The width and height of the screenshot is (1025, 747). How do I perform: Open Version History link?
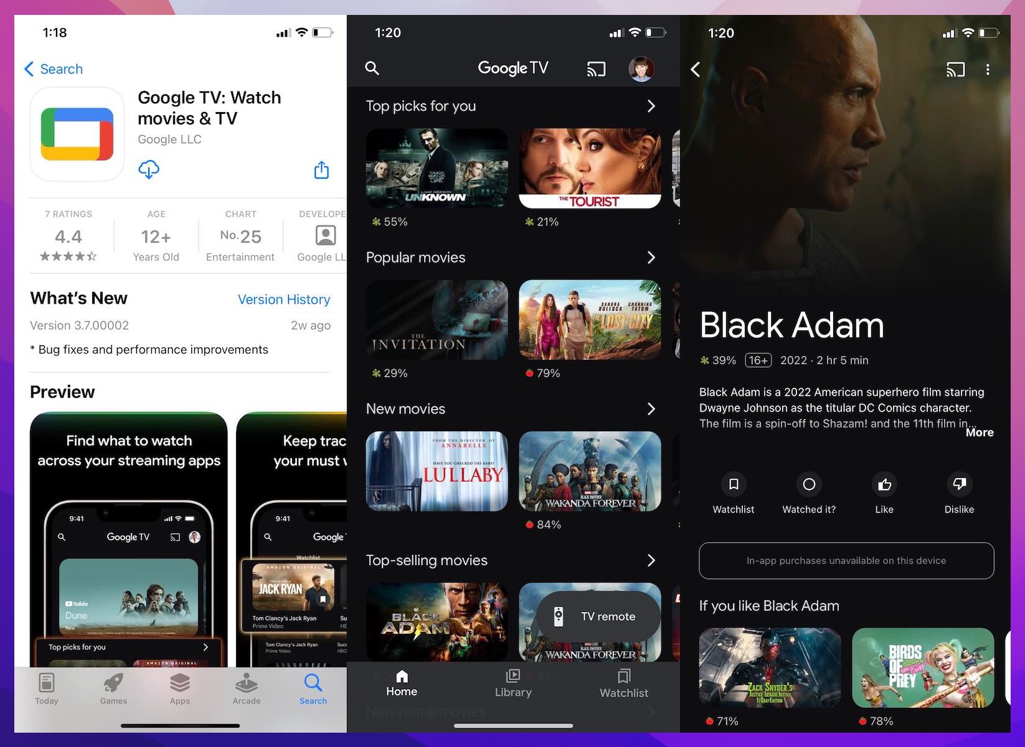coord(284,299)
